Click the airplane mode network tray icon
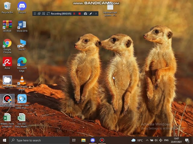The width and height of the screenshot is (193, 144). 161,140
